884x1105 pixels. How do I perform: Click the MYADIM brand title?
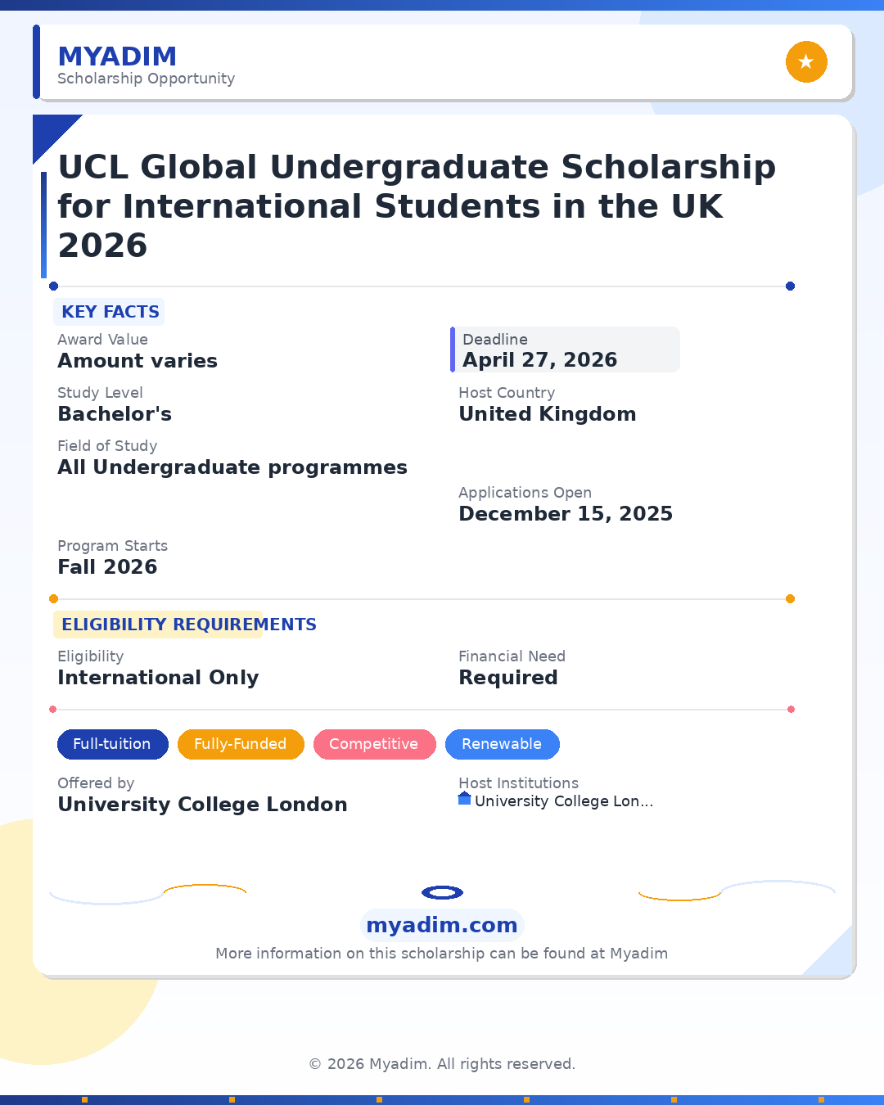point(117,56)
